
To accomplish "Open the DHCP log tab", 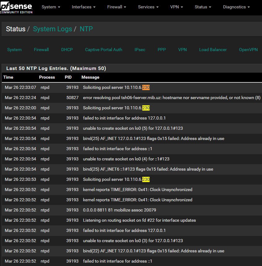I will coord(67,50).
